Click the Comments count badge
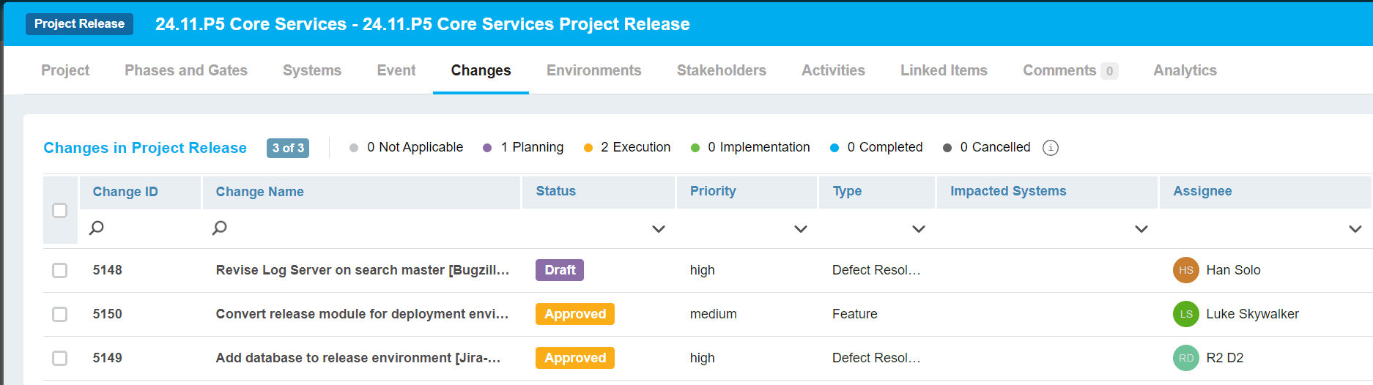Viewport: 1373px width, 385px height. tap(1109, 71)
